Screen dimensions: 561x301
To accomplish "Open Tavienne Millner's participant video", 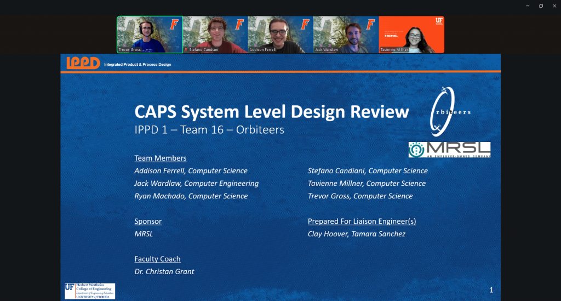I will click(x=411, y=34).
